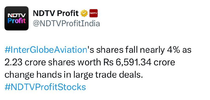
Task: Open the NDTV Profit profile avatar
Action: pos(17,18)
